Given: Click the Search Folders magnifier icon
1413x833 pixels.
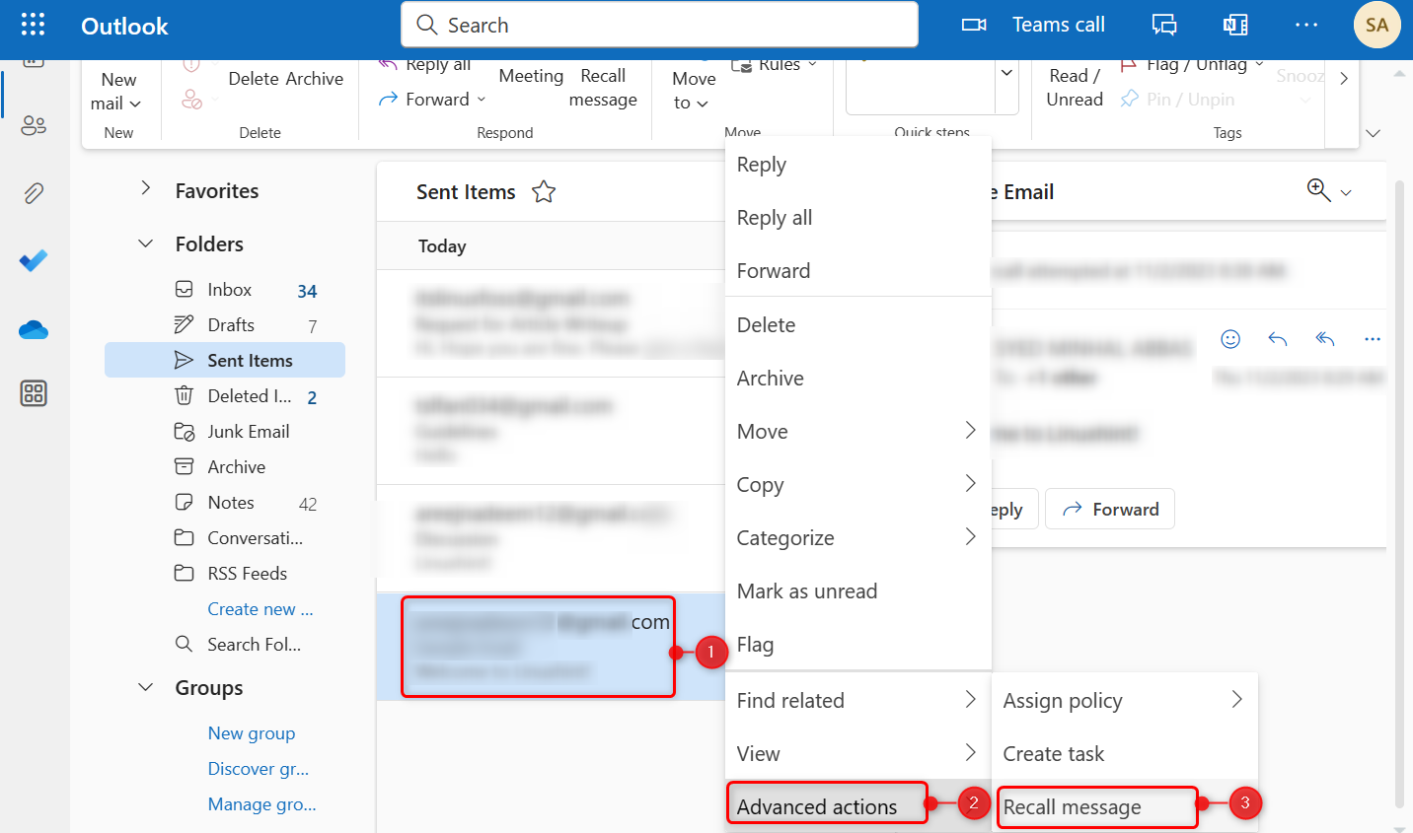Looking at the screenshot, I should [184, 644].
